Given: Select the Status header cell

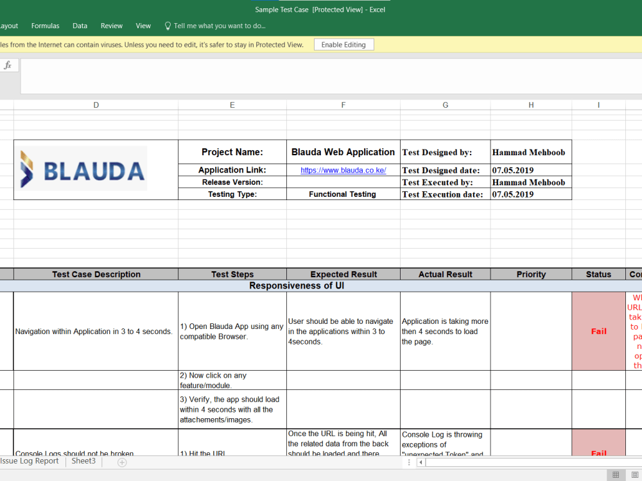Looking at the screenshot, I should [x=598, y=274].
